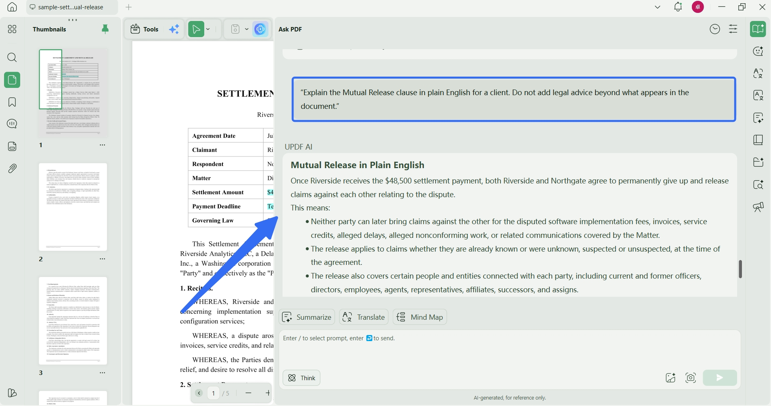Screen dimensions: 771x406
Task: Click the user prompt about Mutual Release clause
Action: coord(514,100)
